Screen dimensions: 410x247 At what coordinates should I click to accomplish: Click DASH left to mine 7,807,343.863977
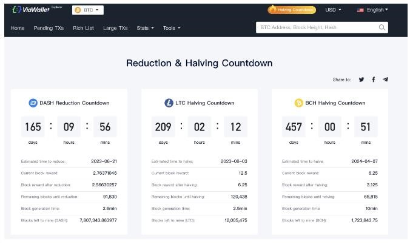click(98, 220)
